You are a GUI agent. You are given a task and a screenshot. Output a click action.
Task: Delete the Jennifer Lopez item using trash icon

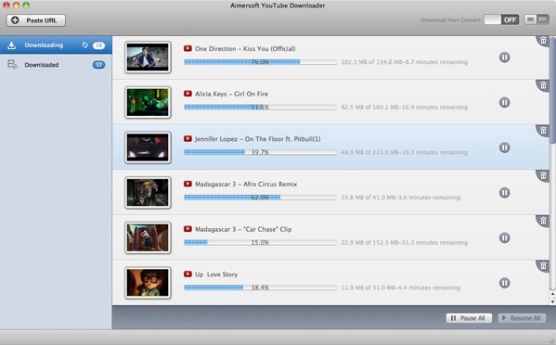[x=543, y=131]
